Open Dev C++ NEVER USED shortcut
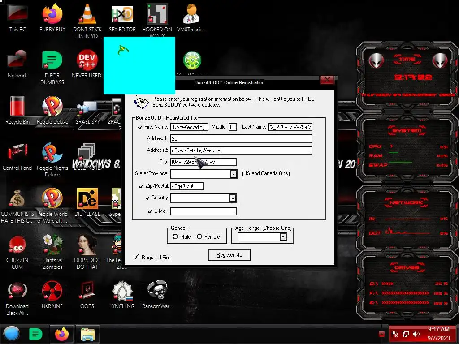The width and height of the screenshot is (459, 344). pos(87,64)
